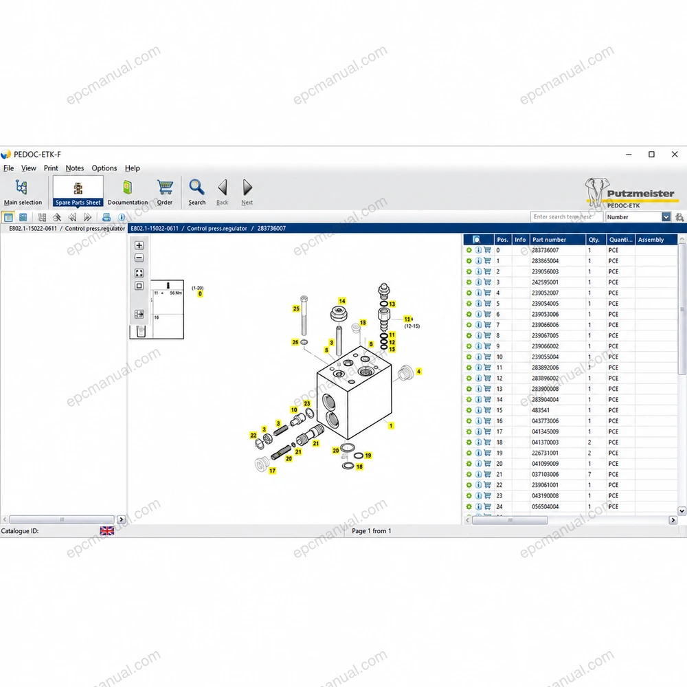Start search with binoculars icon
The image size is (687, 687).
679,217
